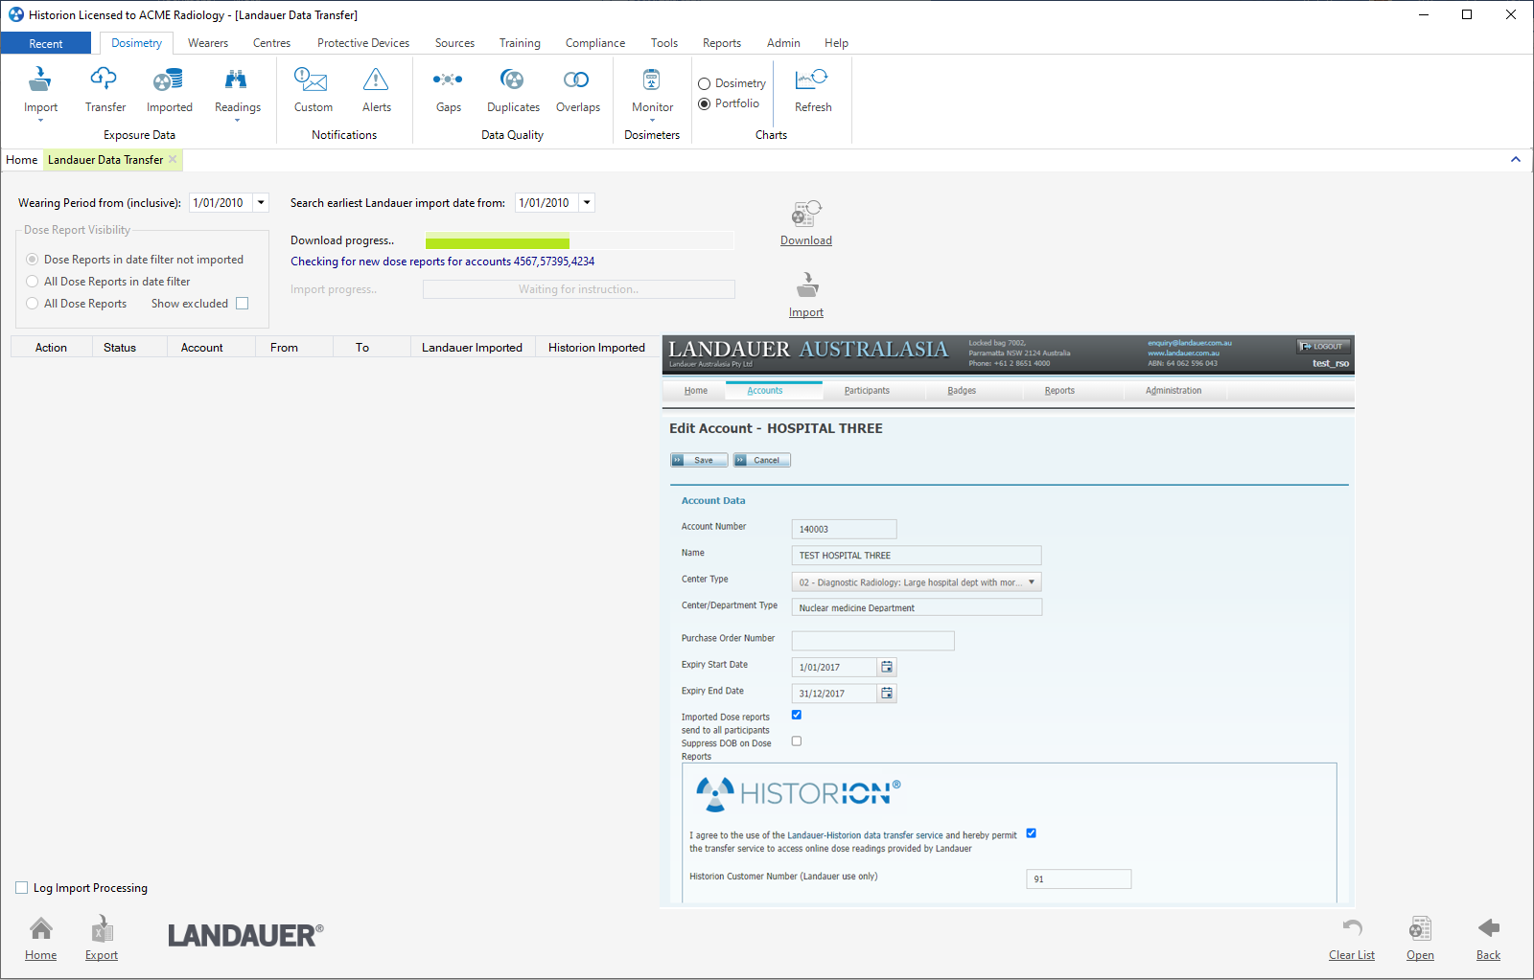Click the Open icon in the bottom bar
Viewport: 1534px width, 980px height.
[x=1420, y=927]
